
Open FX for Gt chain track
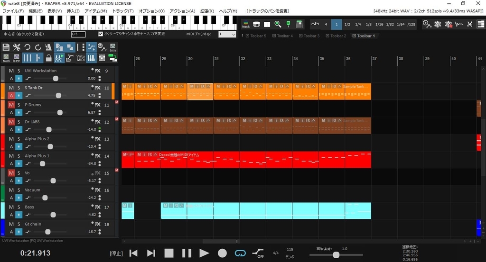[97, 224]
